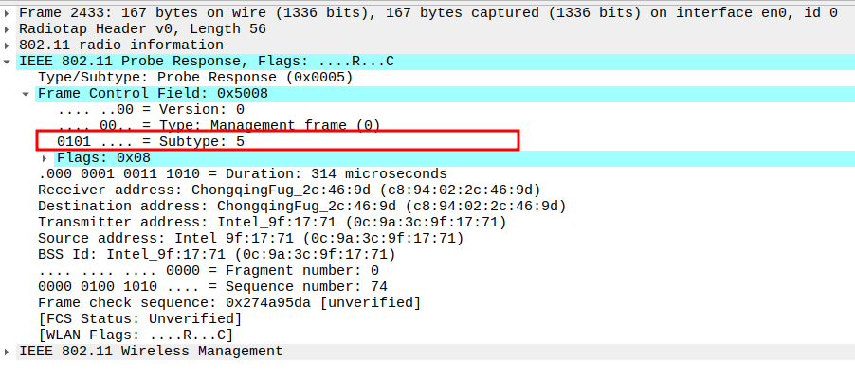The image size is (855, 380).
Task: Expand IEEE 802.11 Wireless Management section
Action: [x=9, y=351]
